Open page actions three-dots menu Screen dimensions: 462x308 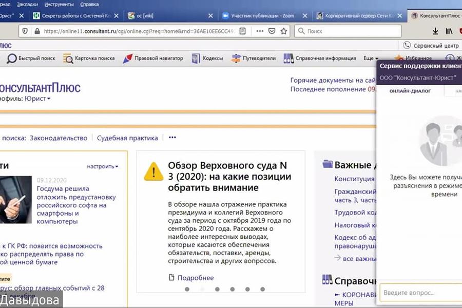coord(260,31)
